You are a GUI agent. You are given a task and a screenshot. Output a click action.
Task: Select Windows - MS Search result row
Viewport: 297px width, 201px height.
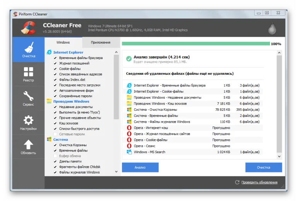193,152
